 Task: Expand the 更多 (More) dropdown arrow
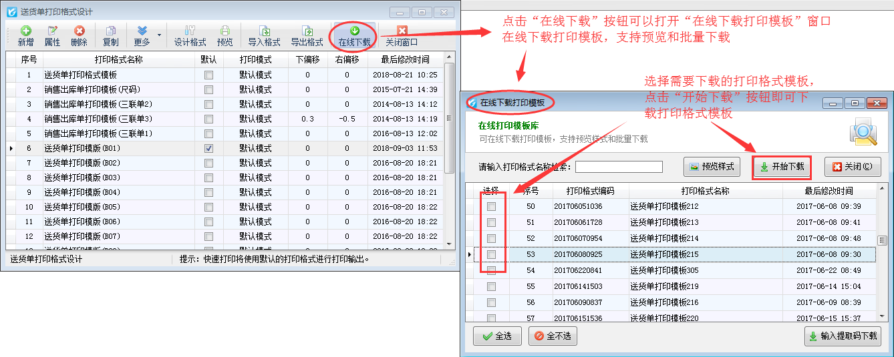[159, 35]
